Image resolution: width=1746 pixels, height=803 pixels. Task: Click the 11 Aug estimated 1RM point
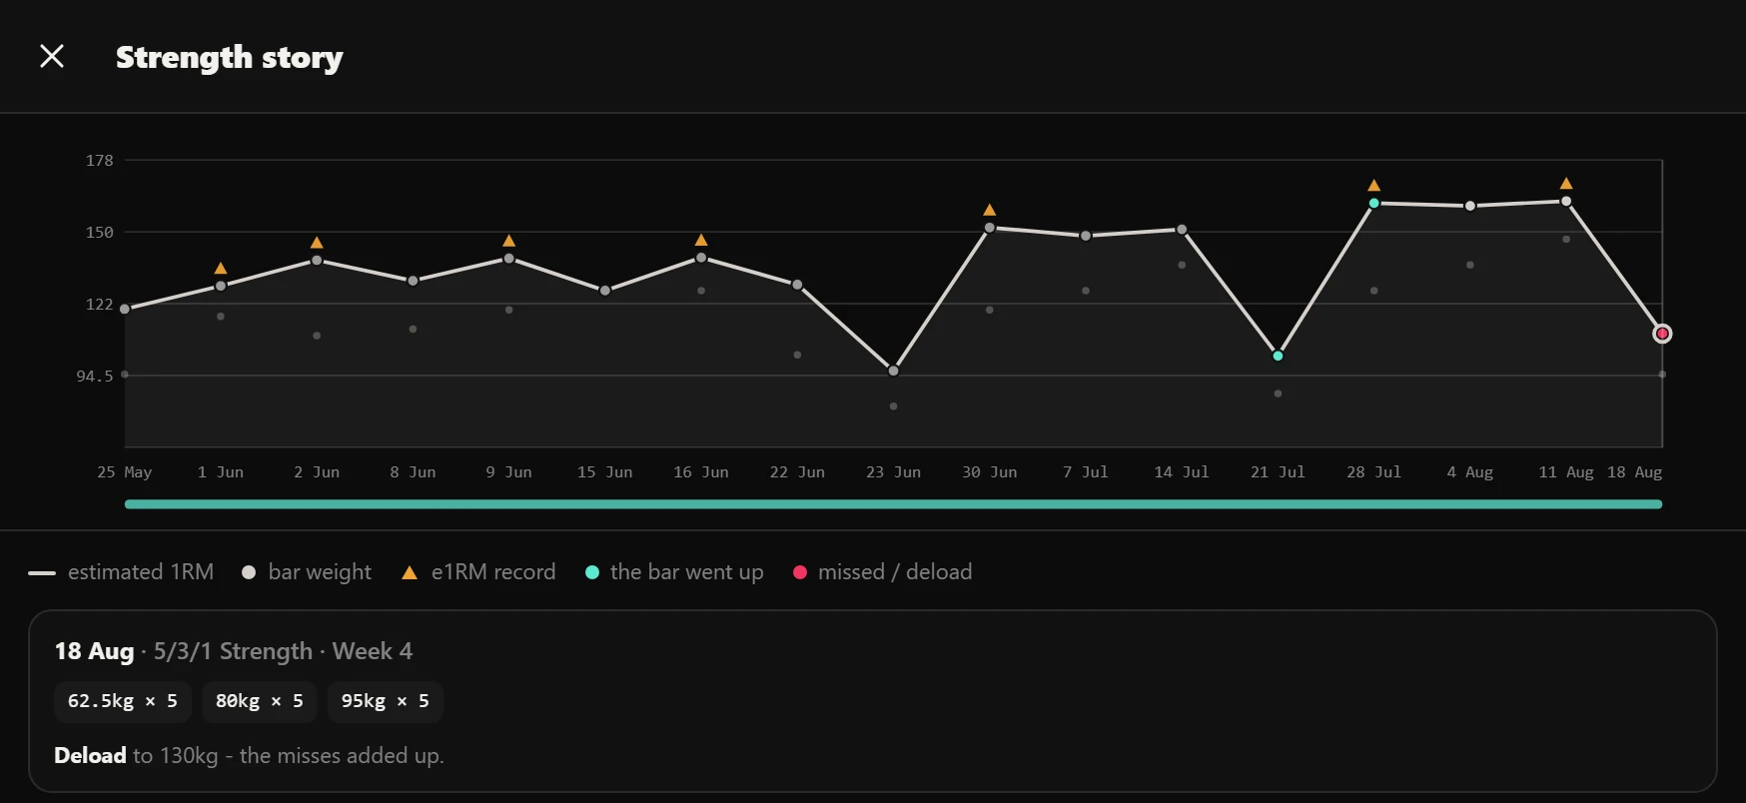(x=1566, y=201)
